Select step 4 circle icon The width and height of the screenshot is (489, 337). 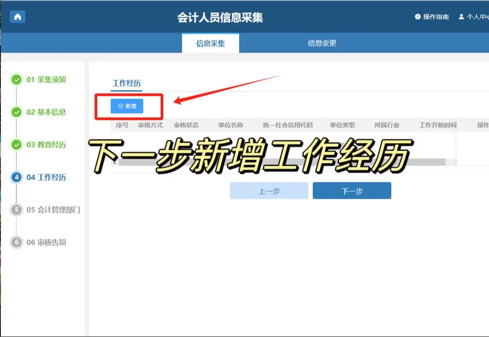(x=17, y=177)
